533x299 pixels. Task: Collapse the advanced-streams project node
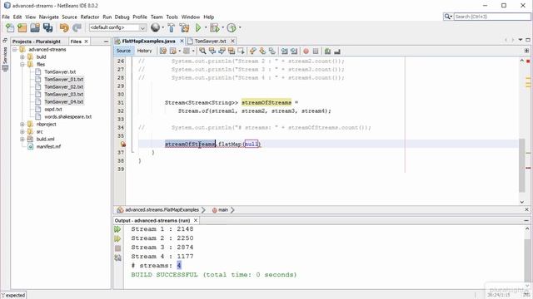(x=15, y=50)
